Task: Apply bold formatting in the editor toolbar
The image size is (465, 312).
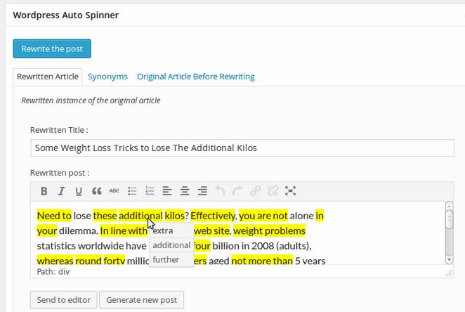Action: pyautogui.click(x=44, y=191)
